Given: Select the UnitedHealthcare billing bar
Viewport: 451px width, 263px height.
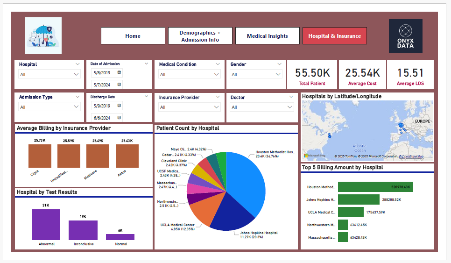Looking at the screenshot, I should point(69,156).
